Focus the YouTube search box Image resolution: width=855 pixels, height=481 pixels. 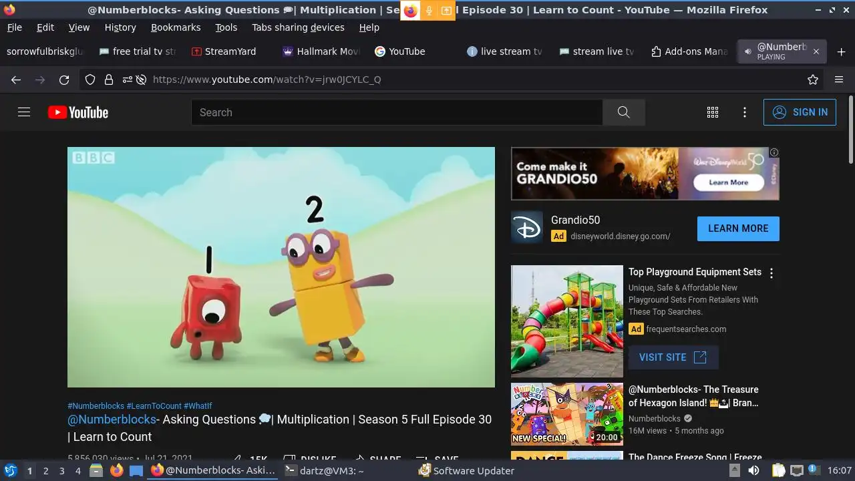click(x=397, y=112)
